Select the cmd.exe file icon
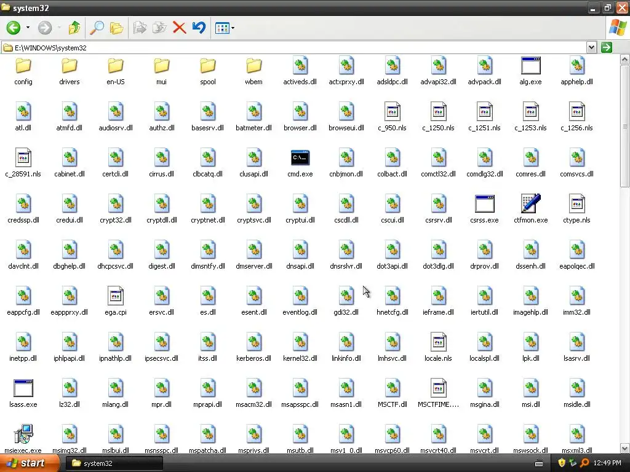 point(300,158)
